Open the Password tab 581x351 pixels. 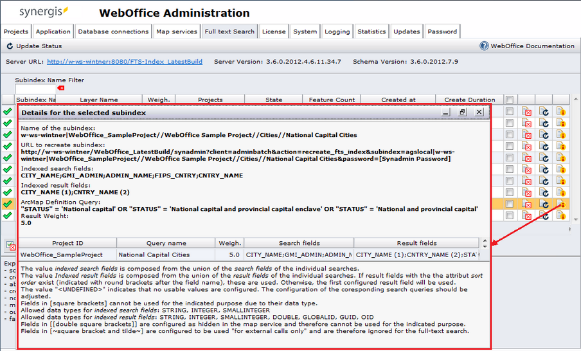[442, 32]
